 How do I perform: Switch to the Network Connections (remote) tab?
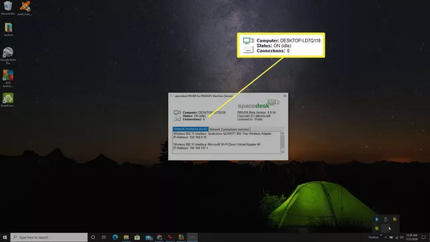tap(230, 129)
